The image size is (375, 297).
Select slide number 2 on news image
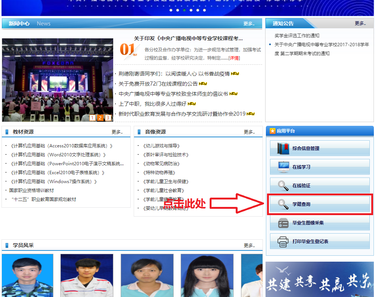[100, 118]
